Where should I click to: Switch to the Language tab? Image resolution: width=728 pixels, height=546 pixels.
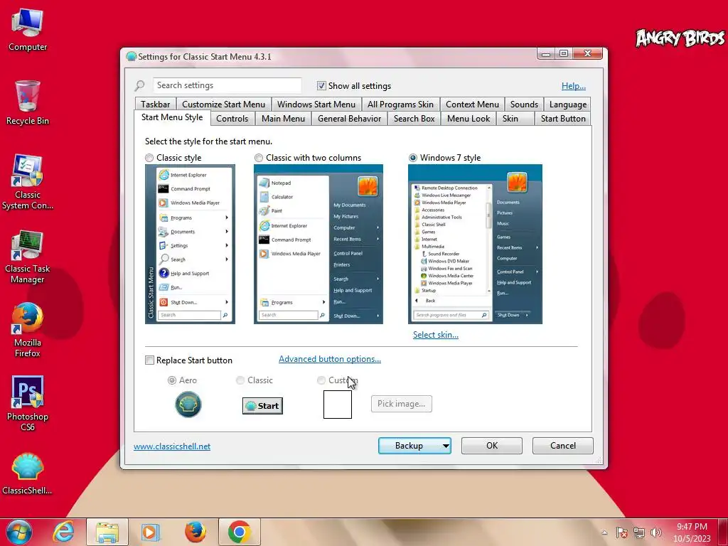[567, 105]
